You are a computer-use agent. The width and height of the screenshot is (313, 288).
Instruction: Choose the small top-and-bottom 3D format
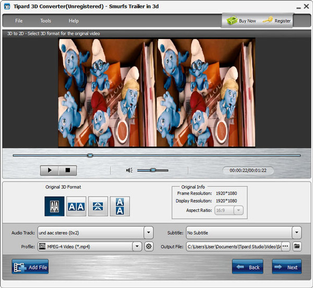coord(98,206)
